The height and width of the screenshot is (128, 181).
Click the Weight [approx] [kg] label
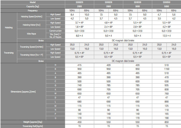coord(33,122)
